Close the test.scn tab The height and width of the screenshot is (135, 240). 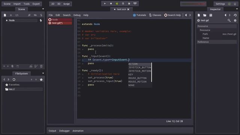[128, 9]
